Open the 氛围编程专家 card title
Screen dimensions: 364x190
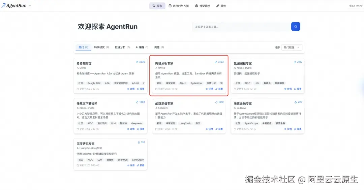click(243, 63)
